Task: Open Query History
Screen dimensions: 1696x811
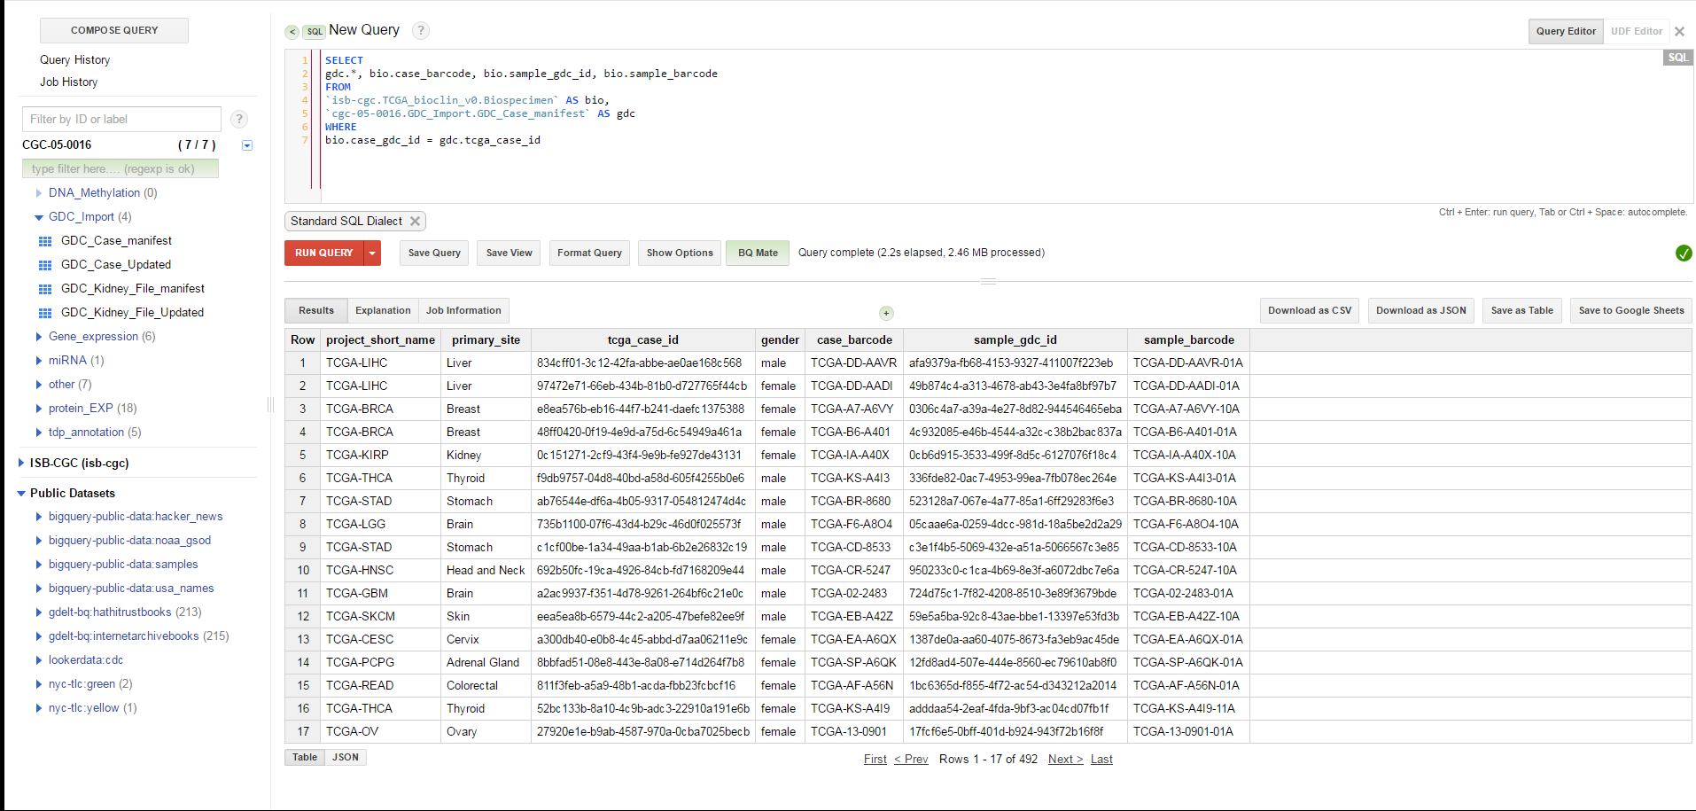Action: (x=75, y=60)
